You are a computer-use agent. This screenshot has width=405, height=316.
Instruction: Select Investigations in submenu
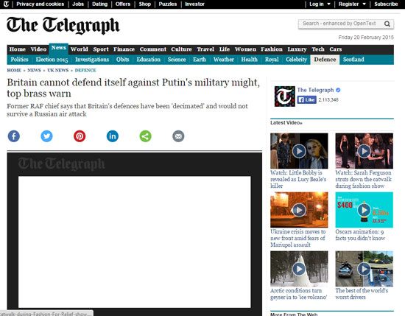pos(92,60)
